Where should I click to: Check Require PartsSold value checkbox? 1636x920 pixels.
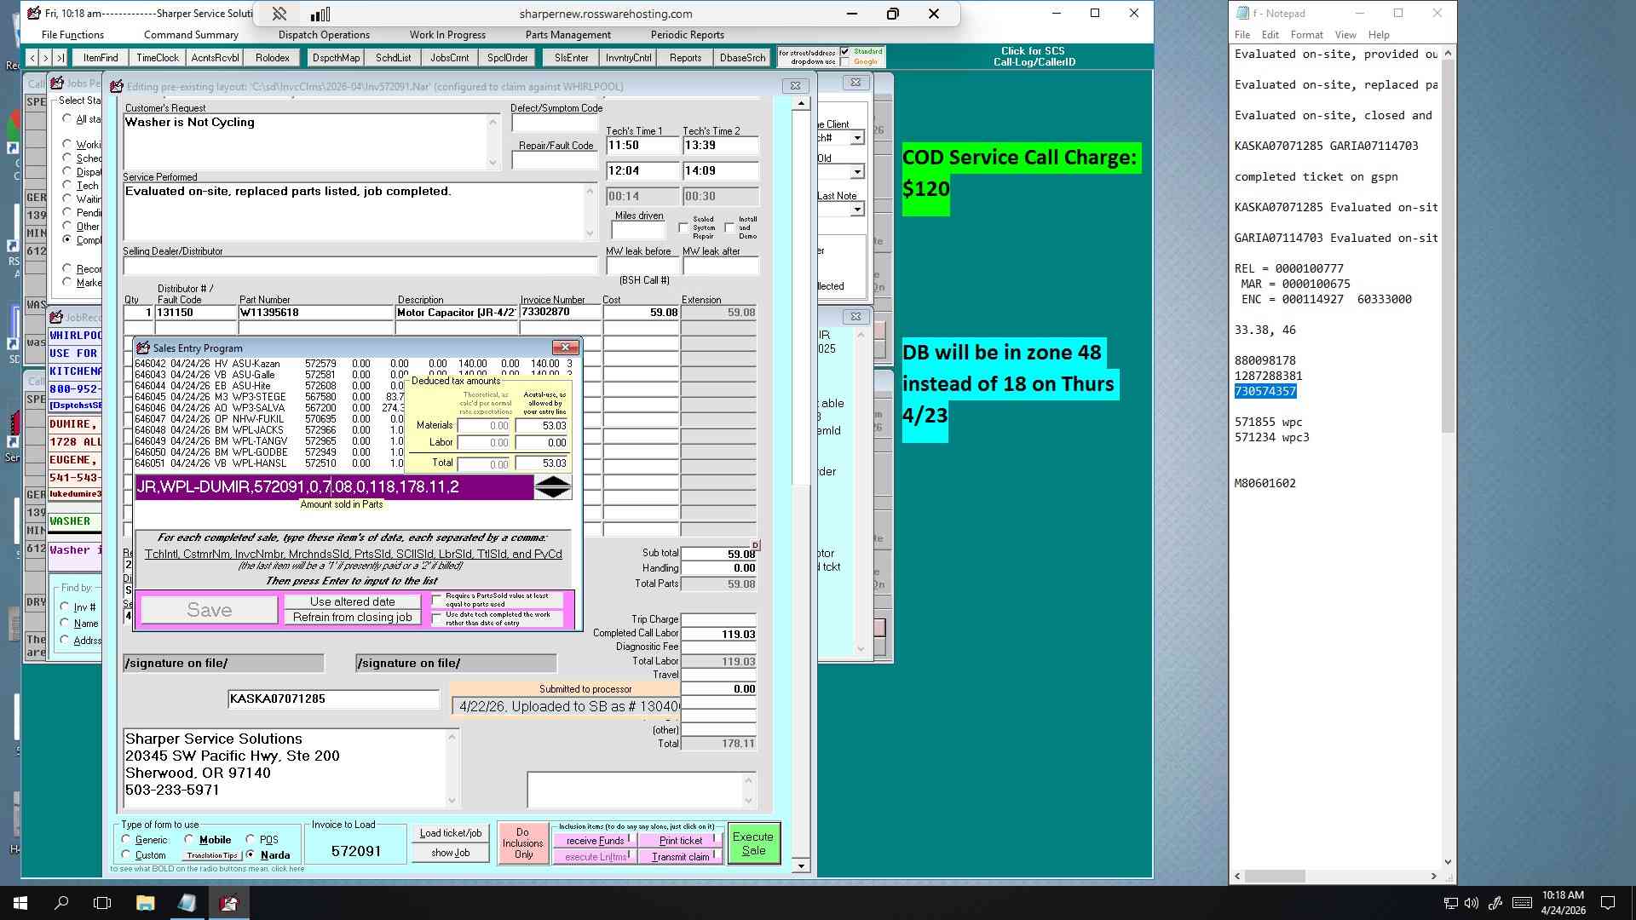click(x=437, y=601)
